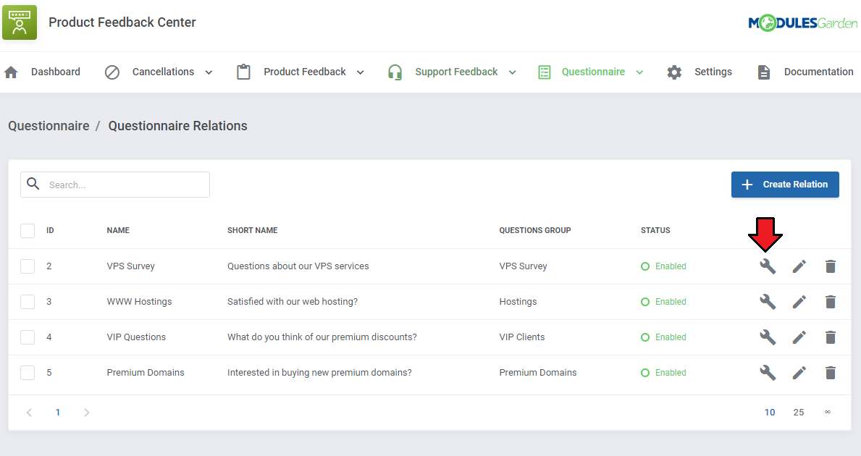The image size is (861, 456).
Task: Click the "Hostings" questions group cell
Action: tap(518, 302)
